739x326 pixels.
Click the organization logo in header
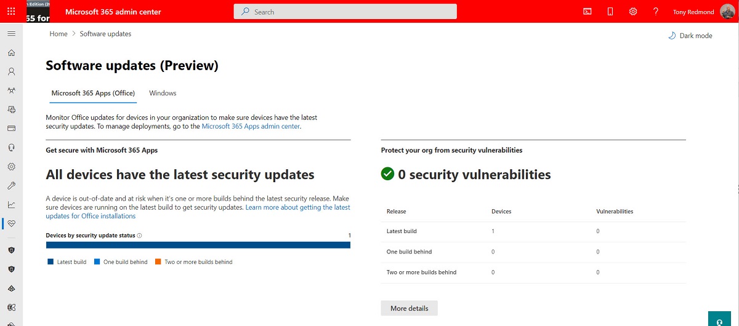point(38,12)
